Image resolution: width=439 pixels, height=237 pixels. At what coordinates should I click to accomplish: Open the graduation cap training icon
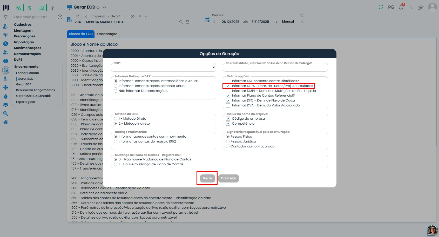click(421, 8)
